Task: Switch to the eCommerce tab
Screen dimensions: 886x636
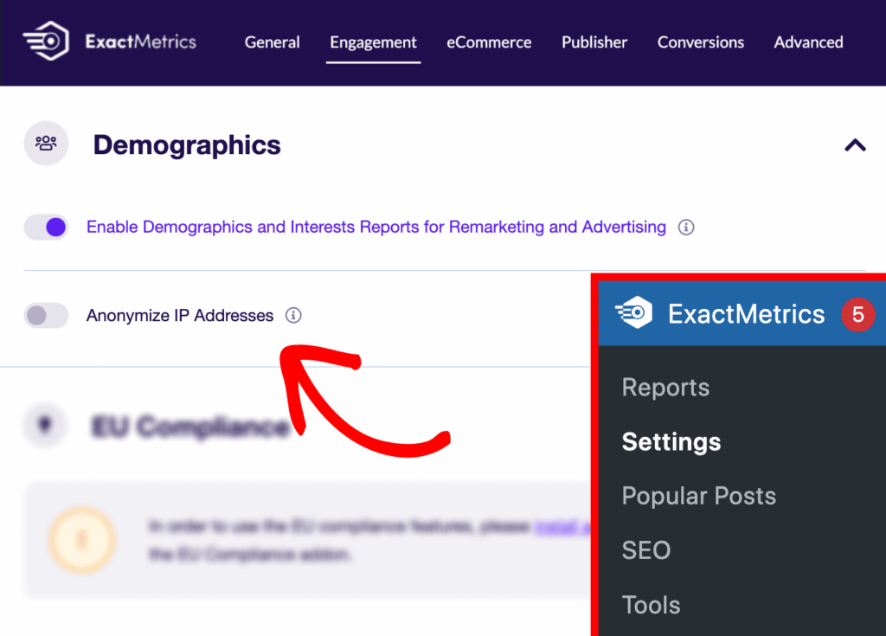Action: pyautogui.click(x=489, y=42)
